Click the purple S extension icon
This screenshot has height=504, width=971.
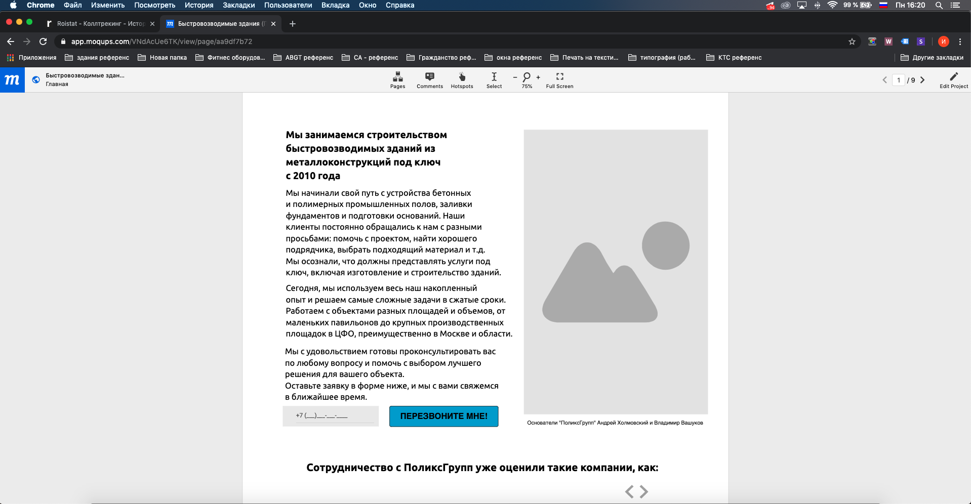pyautogui.click(x=921, y=41)
